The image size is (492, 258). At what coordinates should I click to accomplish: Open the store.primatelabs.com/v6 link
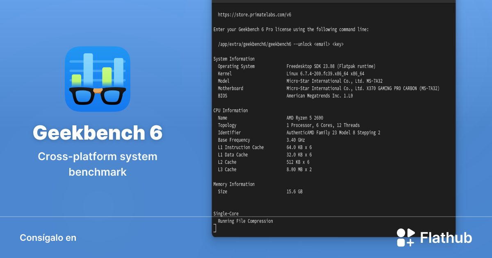[x=254, y=14]
